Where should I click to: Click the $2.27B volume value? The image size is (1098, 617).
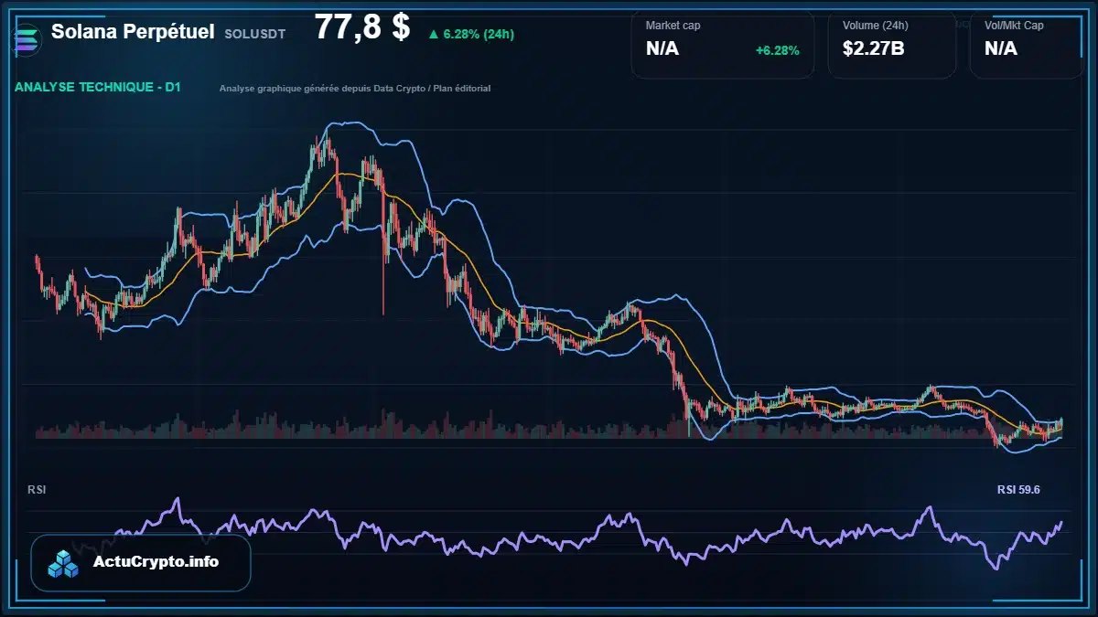click(874, 48)
